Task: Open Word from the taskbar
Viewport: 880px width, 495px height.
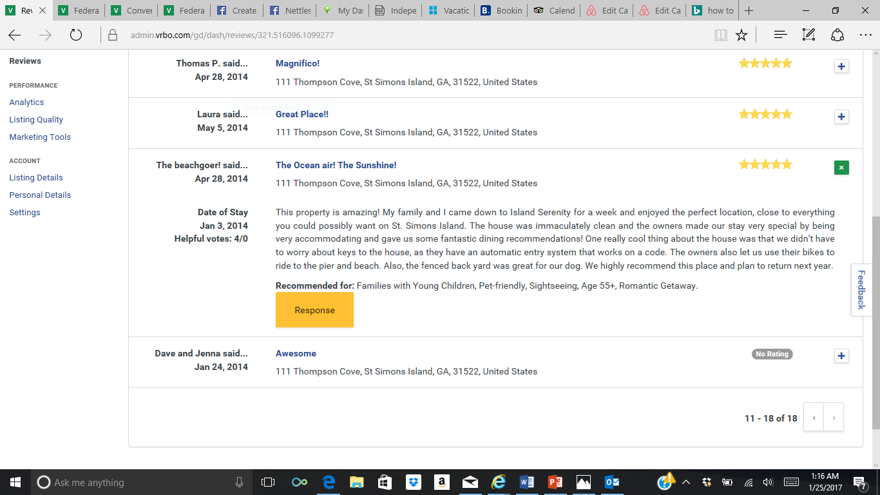Action: [x=527, y=482]
